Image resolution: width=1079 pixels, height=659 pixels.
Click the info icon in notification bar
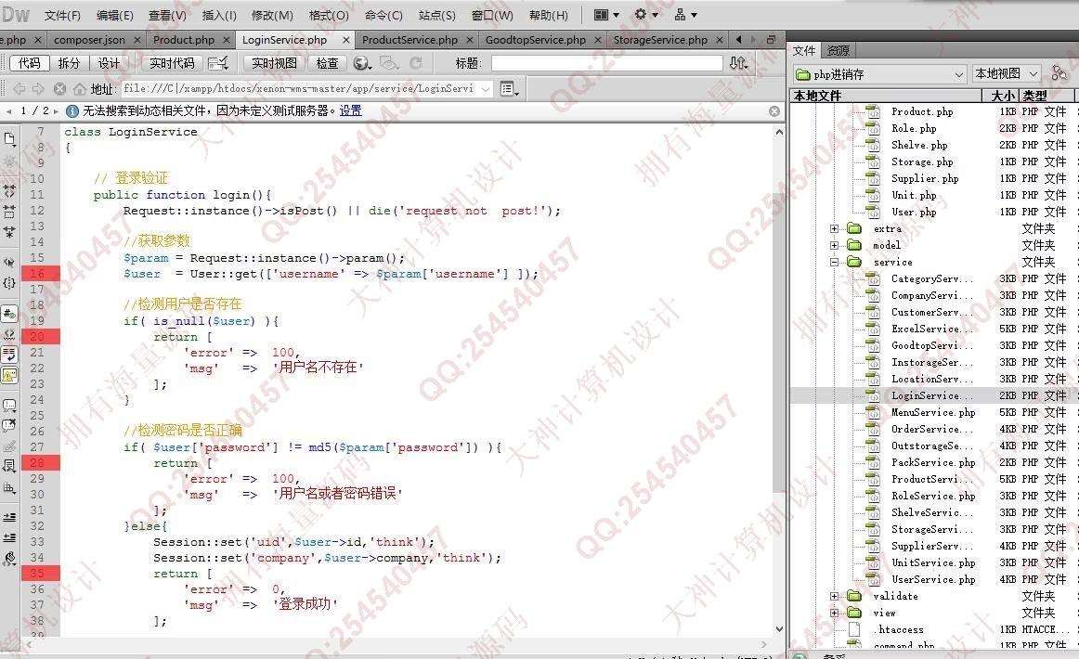pyautogui.click(x=71, y=110)
